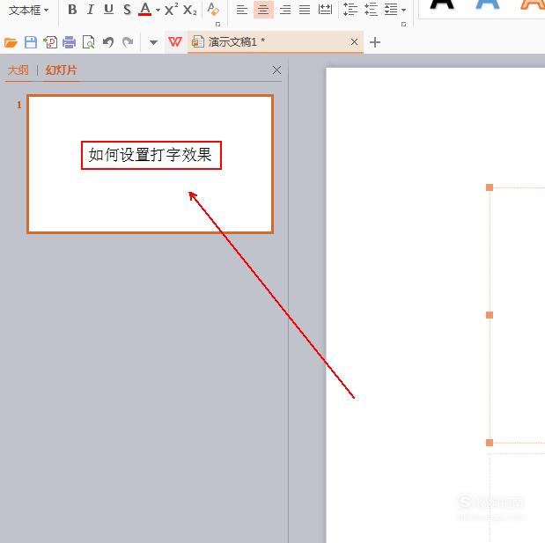Open font settings dialog launcher
This screenshot has width=545, height=543.
point(218,24)
